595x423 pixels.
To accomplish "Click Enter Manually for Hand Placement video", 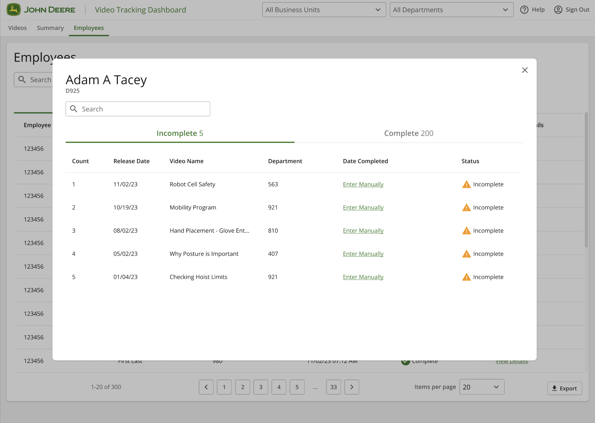I will tap(363, 231).
